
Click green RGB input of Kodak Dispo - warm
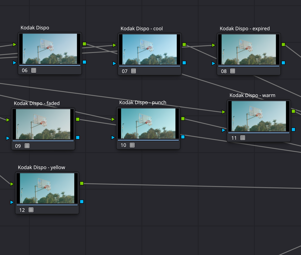[x=224, y=112]
